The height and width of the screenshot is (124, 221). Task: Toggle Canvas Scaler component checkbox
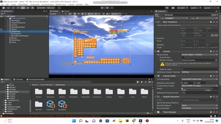click(161, 76)
